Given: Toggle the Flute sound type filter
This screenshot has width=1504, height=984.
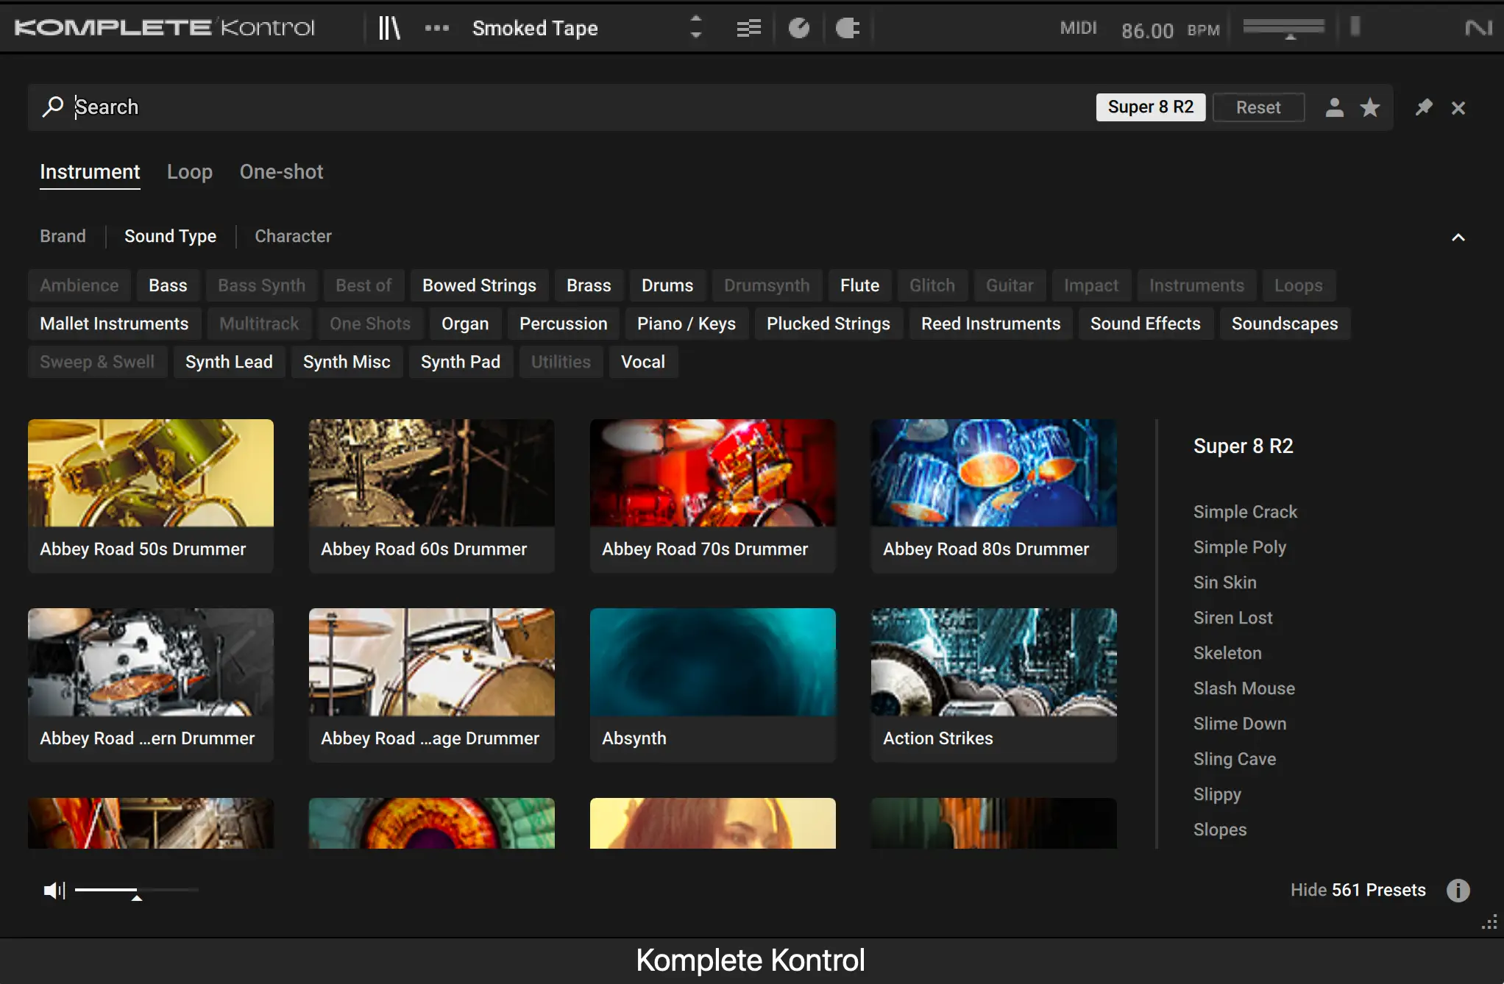Looking at the screenshot, I should (860, 285).
